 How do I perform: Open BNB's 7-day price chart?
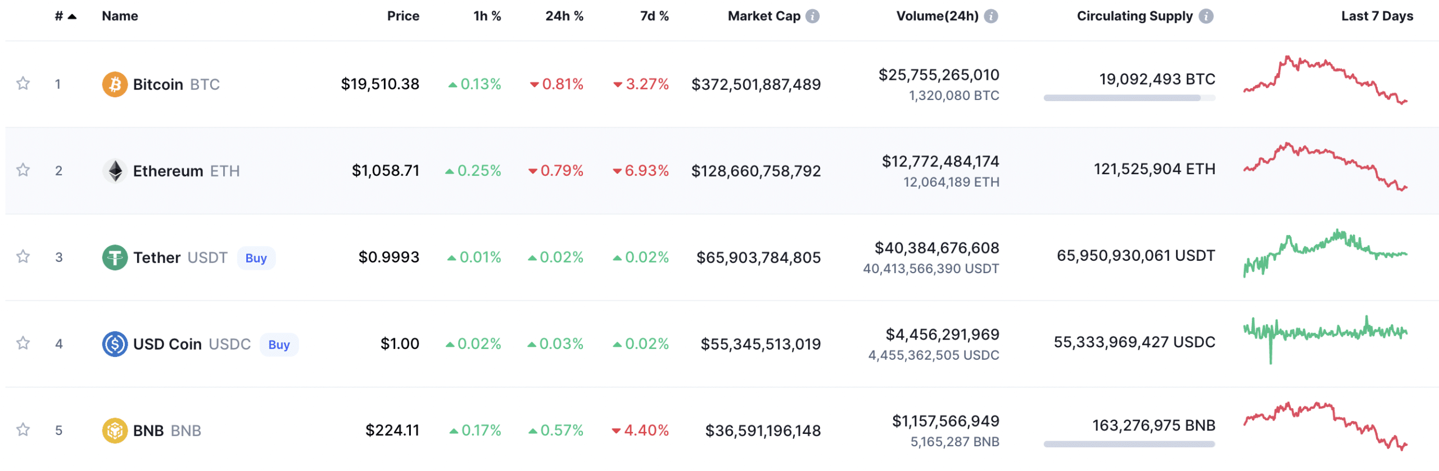1325,427
